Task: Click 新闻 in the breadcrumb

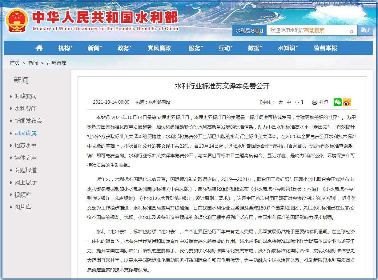Action: 33,63
